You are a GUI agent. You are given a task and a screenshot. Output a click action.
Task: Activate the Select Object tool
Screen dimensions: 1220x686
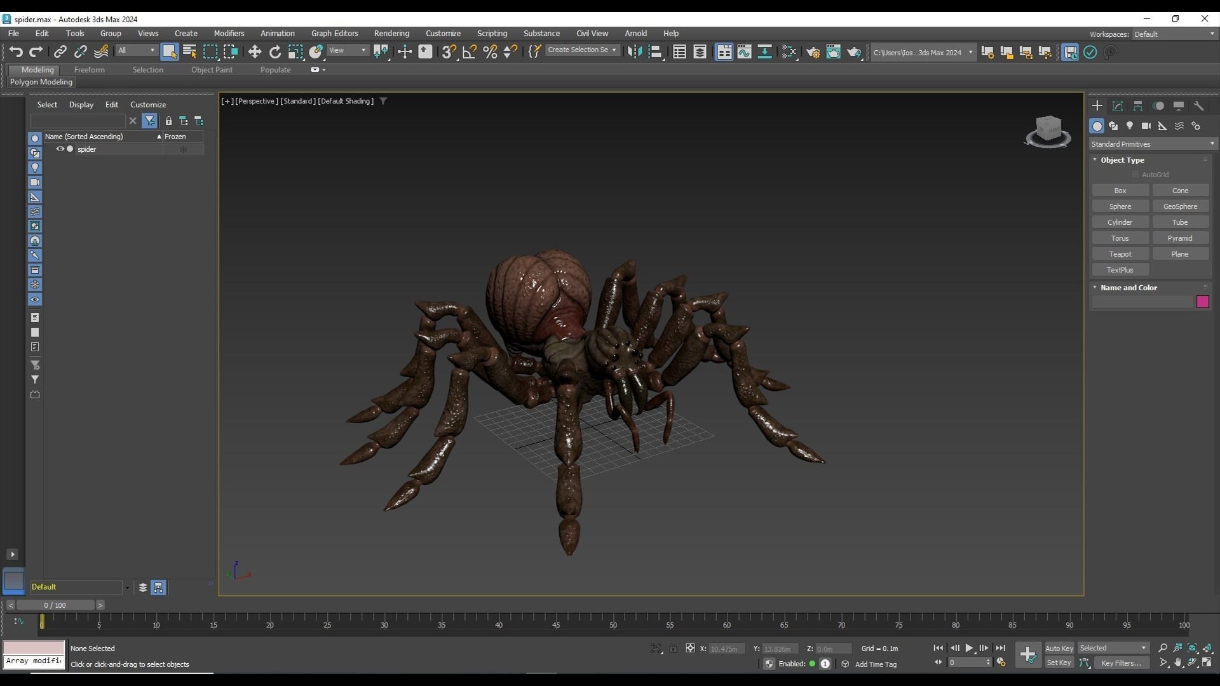169,52
